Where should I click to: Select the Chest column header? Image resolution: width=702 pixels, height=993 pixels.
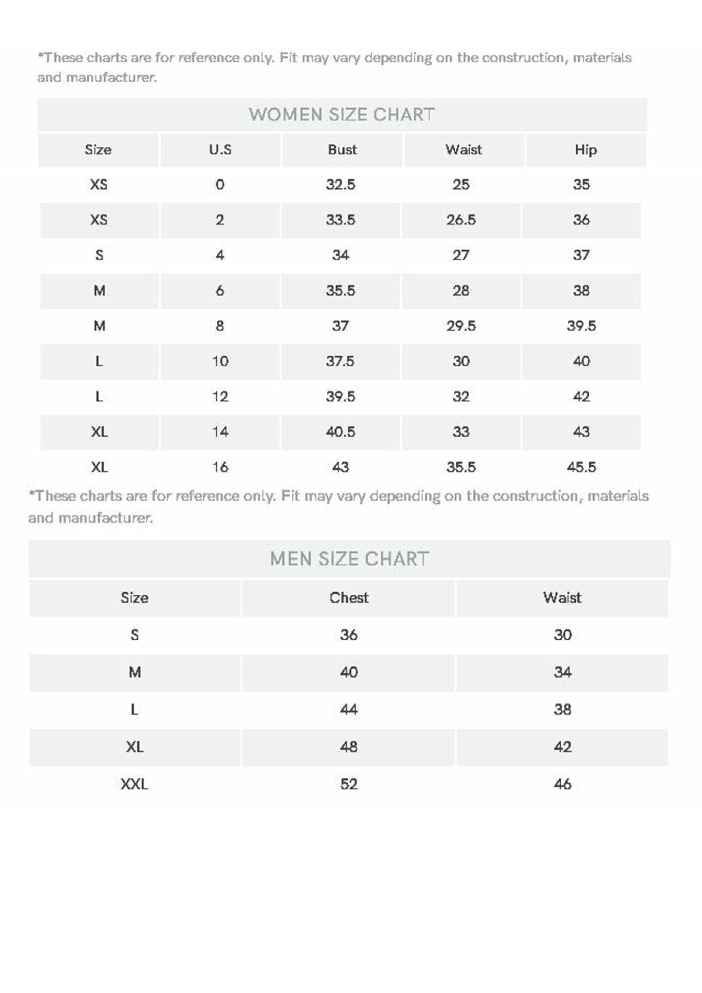click(349, 598)
